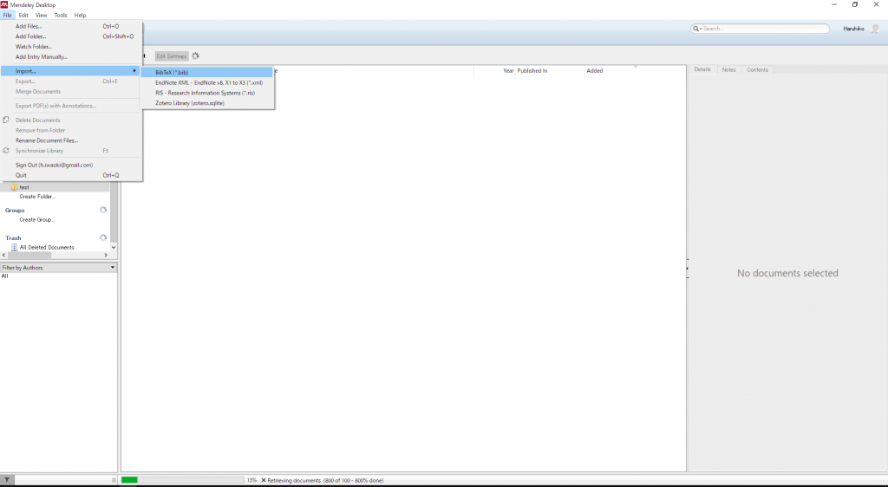Click the Trash loading spinner icon
The image size is (888, 487).
(x=103, y=237)
